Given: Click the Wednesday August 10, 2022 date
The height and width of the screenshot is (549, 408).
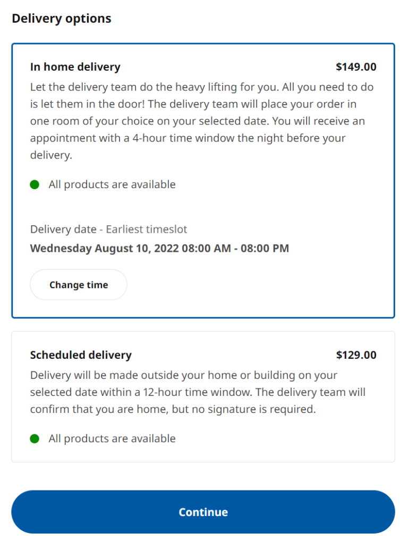Looking at the screenshot, I should [104, 248].
